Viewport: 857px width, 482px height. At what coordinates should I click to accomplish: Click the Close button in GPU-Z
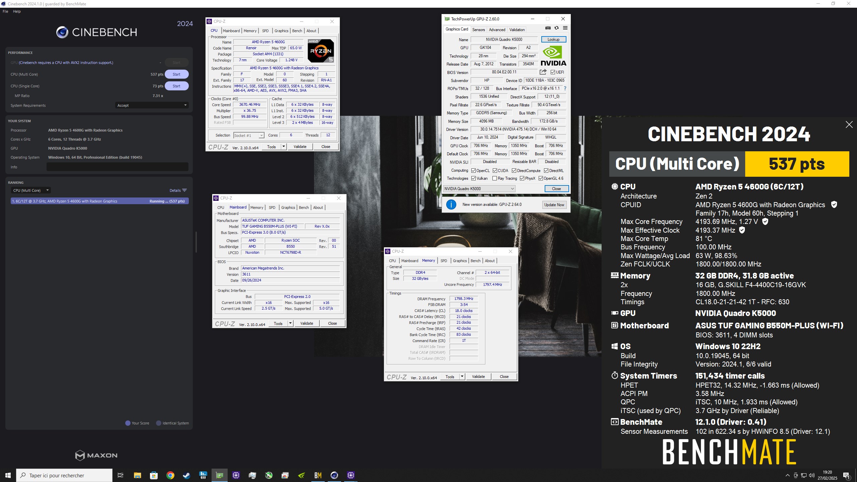tap(556, 189)
